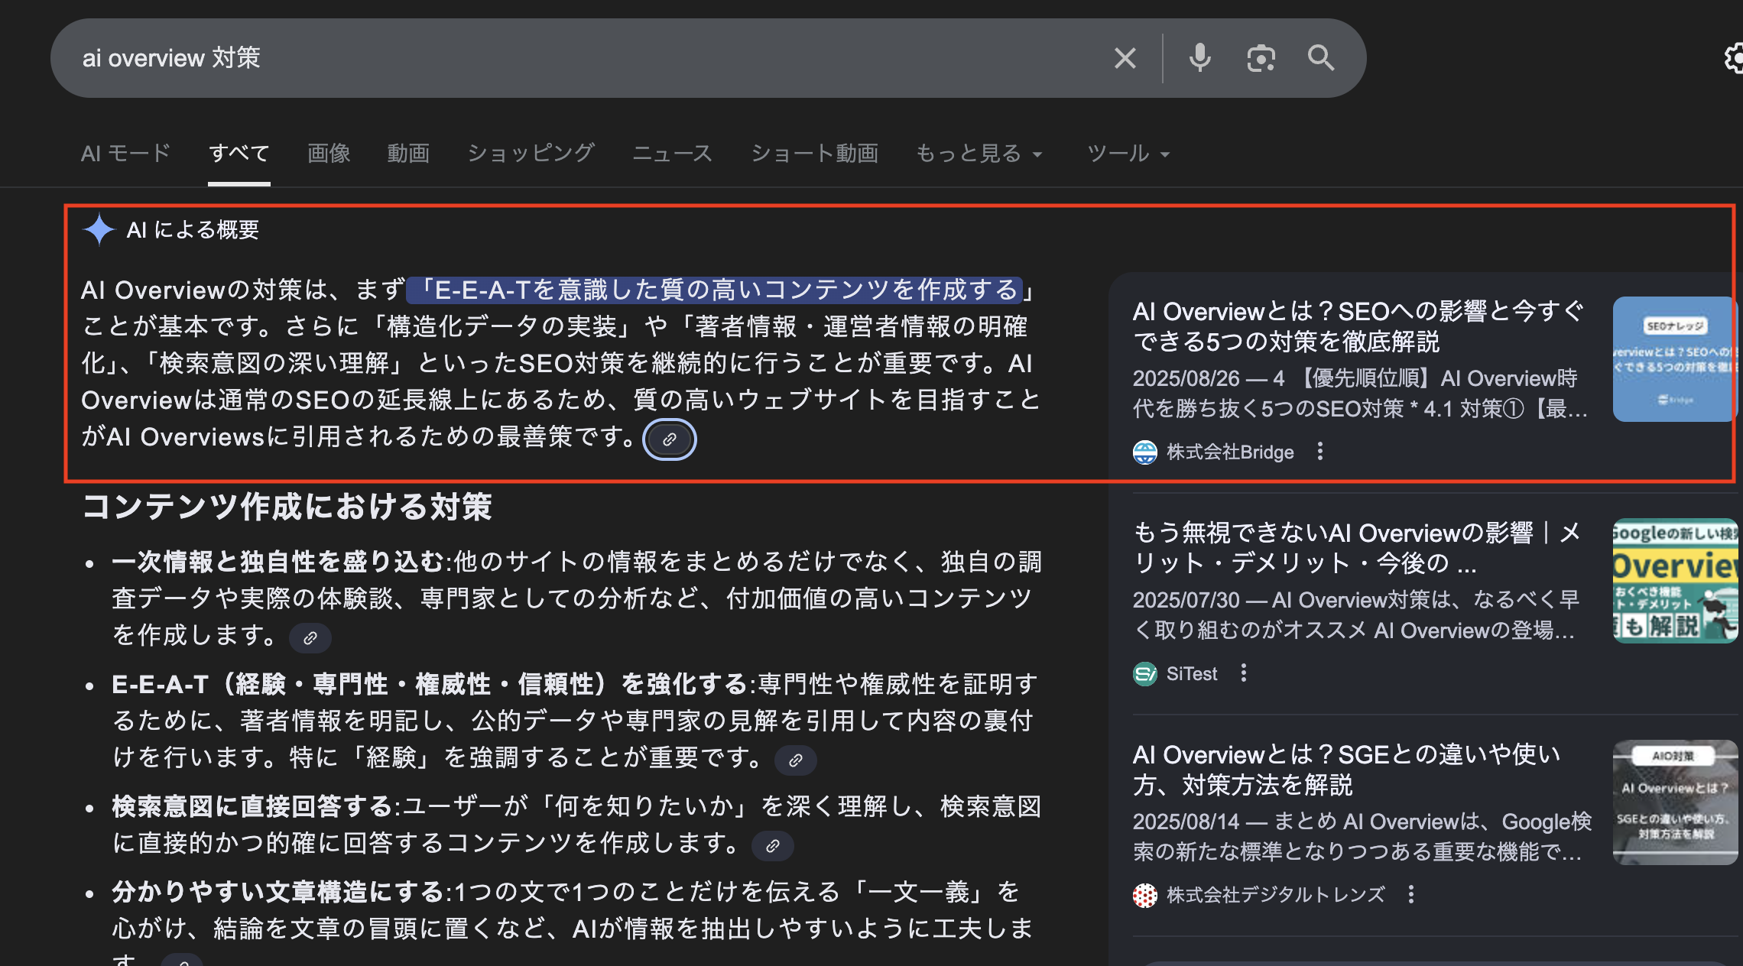Switch to the AI モード tab
Screen dimensions: 1743x966
tap(126, 154)
